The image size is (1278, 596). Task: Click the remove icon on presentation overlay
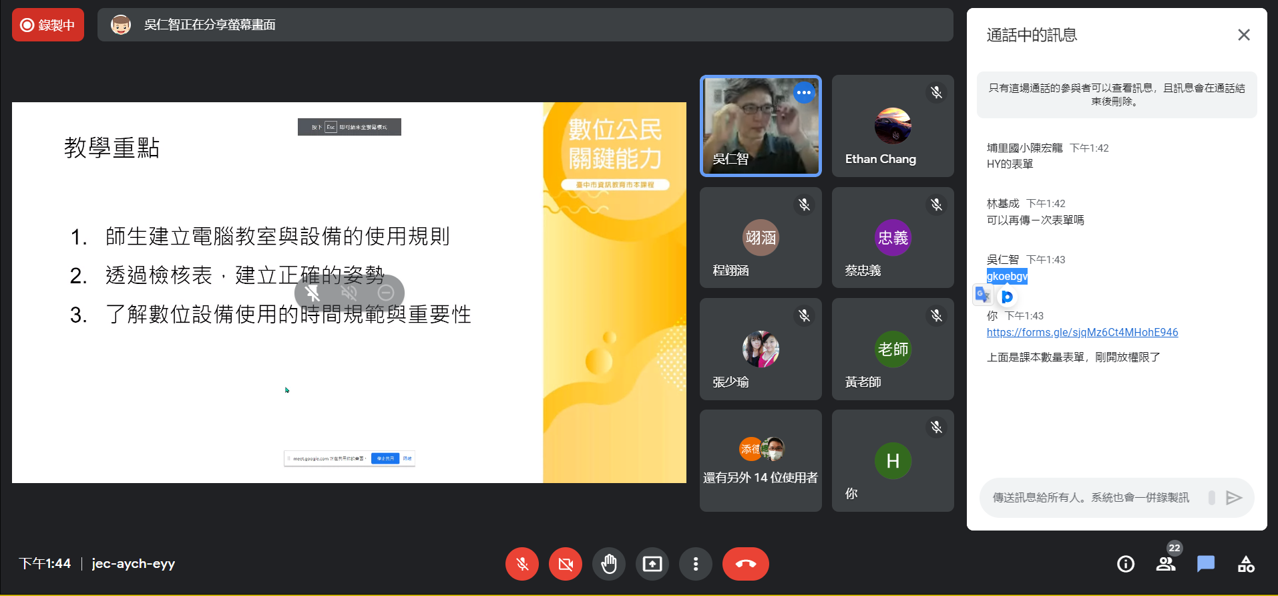pos(386,293)
